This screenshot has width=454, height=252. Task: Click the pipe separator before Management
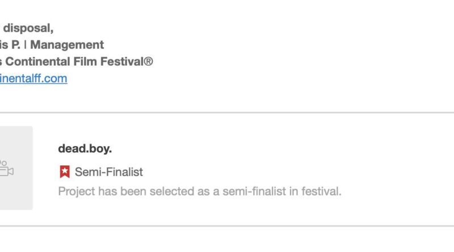pyautogui.click(x=26, y=44)
